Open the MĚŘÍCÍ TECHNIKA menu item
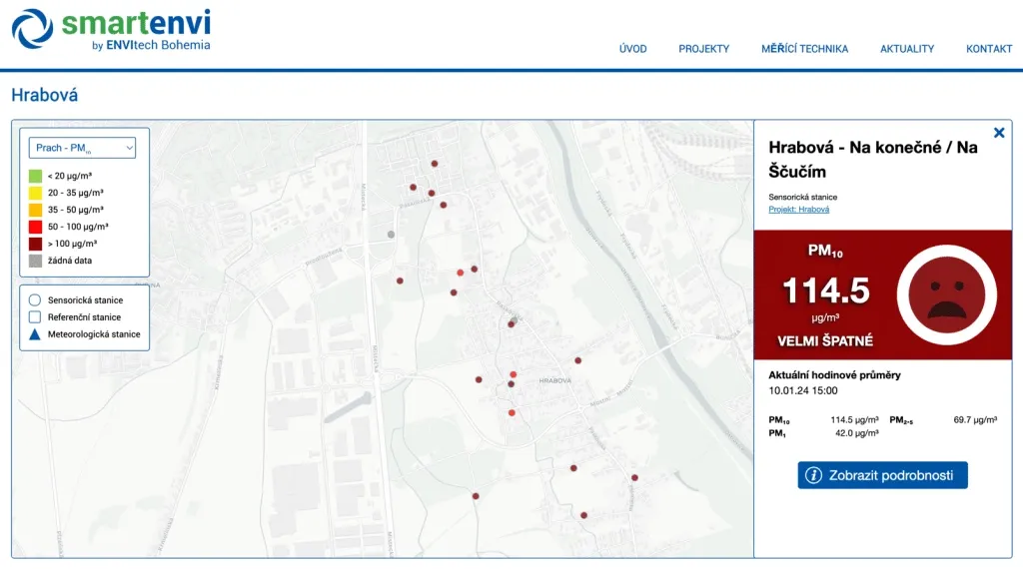 (x=804, y=49)
